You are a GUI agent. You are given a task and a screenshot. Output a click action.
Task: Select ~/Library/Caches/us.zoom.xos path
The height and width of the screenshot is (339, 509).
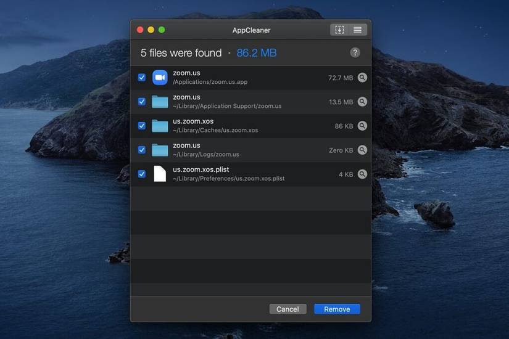pyautogui.click(x=215, y=131)
